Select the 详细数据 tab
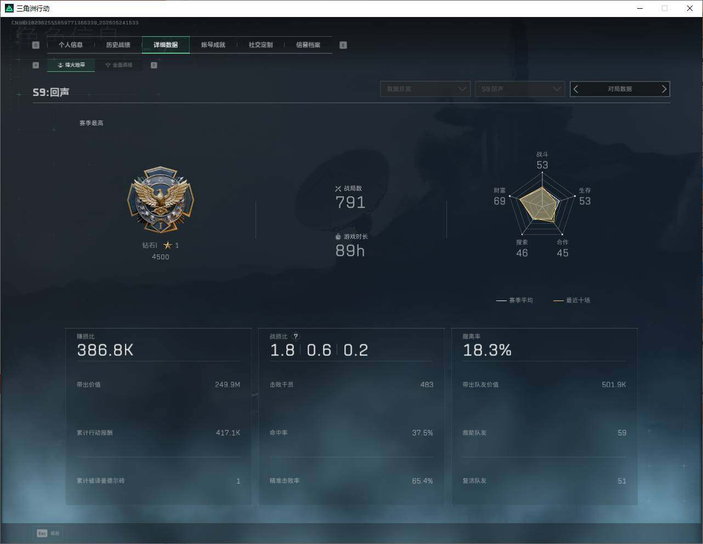Screen dimensions: 703x544 (x=166, y=45)
